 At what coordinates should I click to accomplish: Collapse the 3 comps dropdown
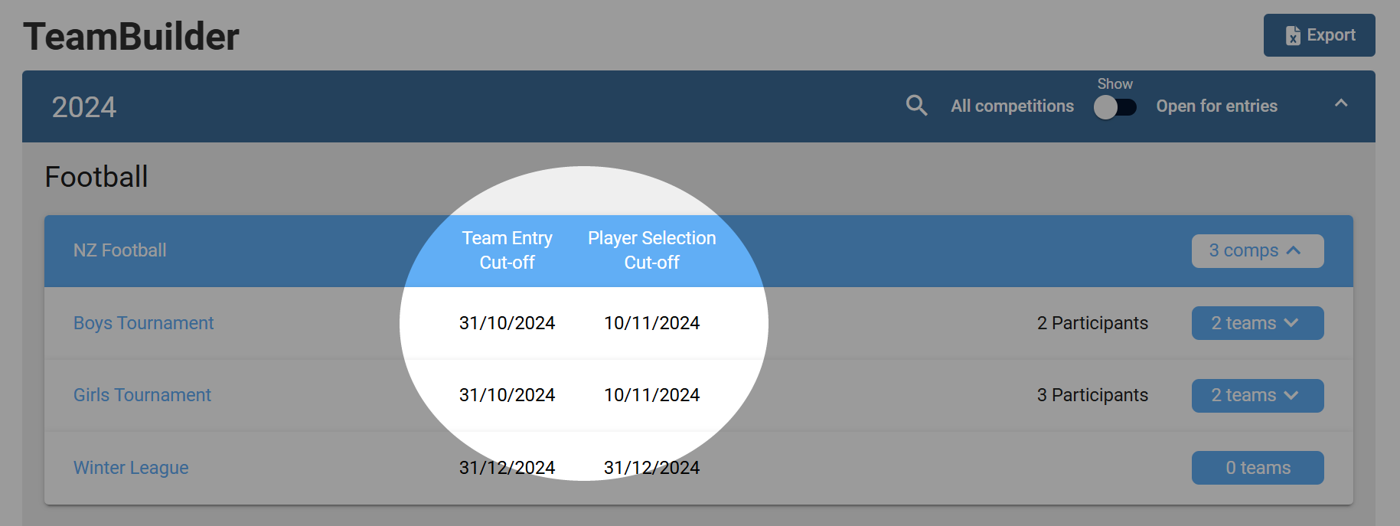click(x=1257, y=251)
